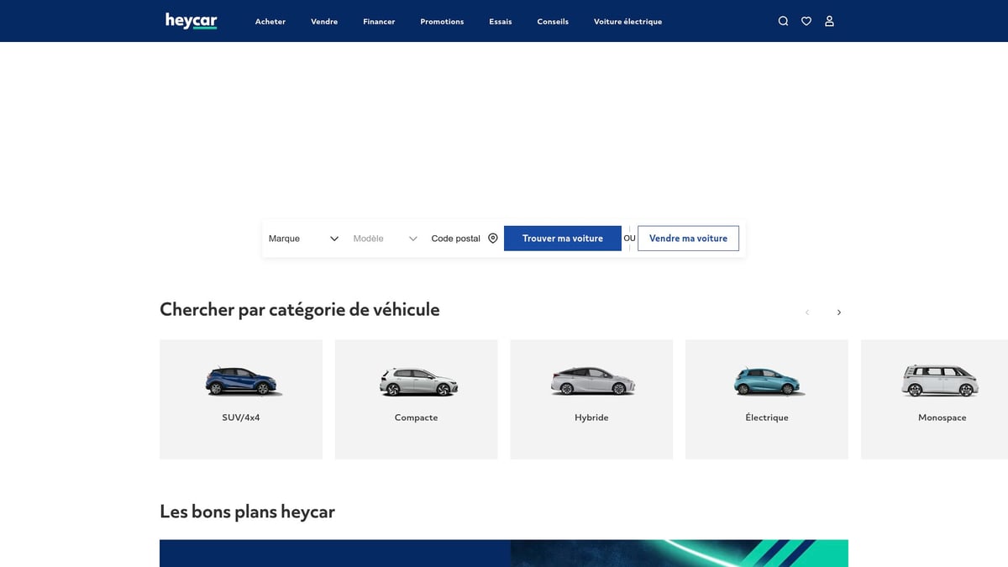Expand the Modèle dropdown
Viewport: 1008px width, 567px height.
(385, 239)
